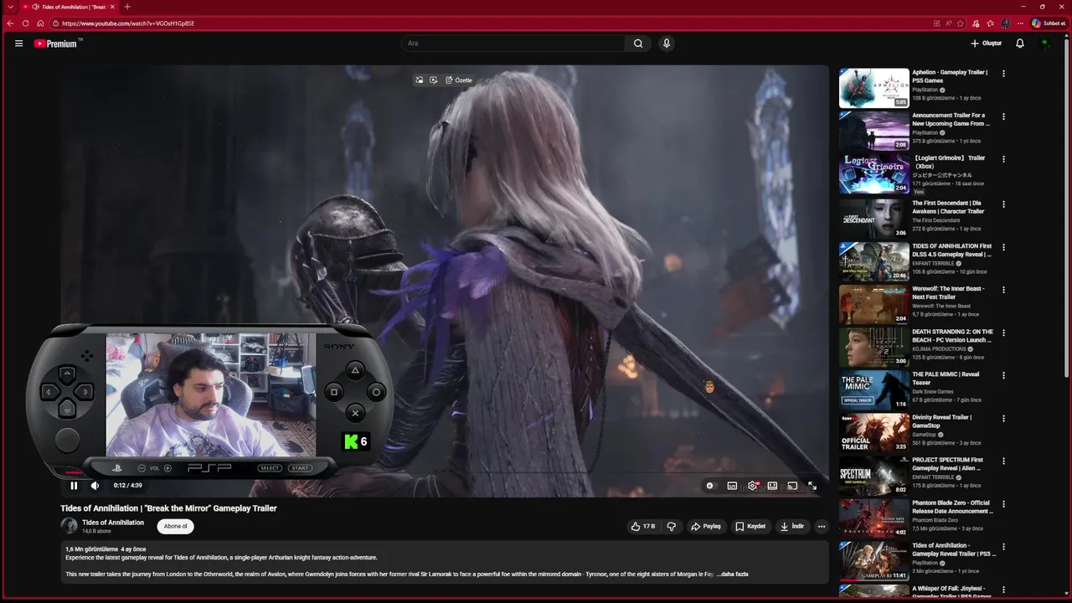Click Paylaş share button
The height and width of the screenshot is (603, 1072).
coord(706,526)
